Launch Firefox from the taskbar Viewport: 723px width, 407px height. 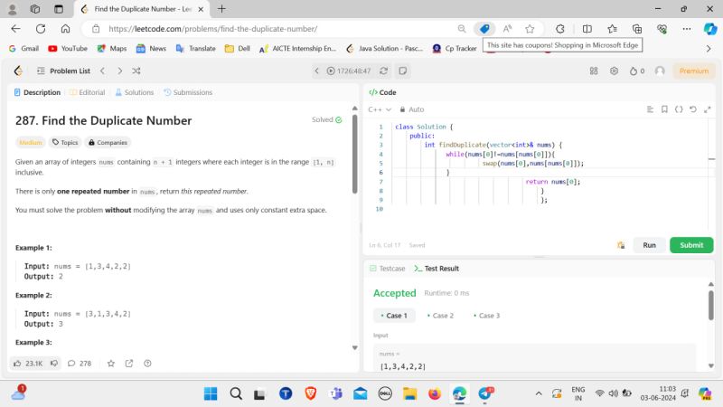434,393
